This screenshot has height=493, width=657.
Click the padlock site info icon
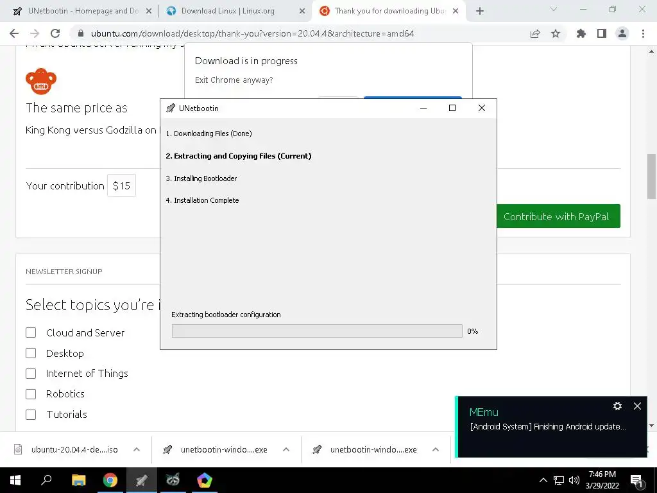click(81, 33)
